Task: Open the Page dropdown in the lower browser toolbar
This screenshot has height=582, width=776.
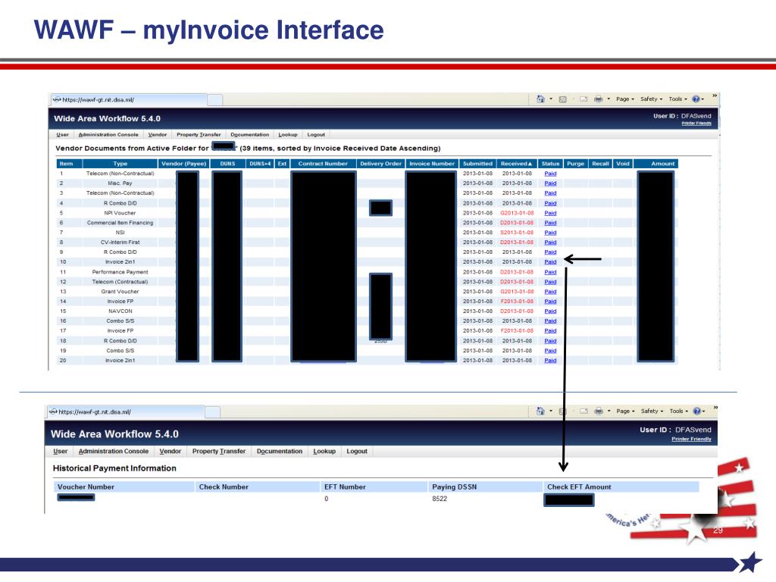Action: pos(625,411)
